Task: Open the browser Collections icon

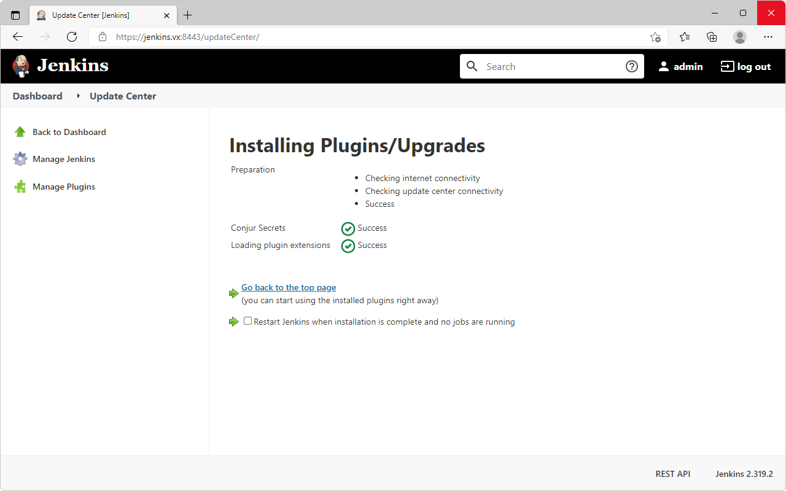Action: (x=712, y=37)
